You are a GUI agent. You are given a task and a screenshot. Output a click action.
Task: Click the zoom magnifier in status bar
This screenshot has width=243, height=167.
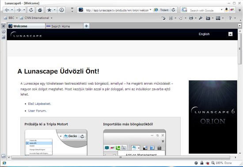(x=213, y=163)
